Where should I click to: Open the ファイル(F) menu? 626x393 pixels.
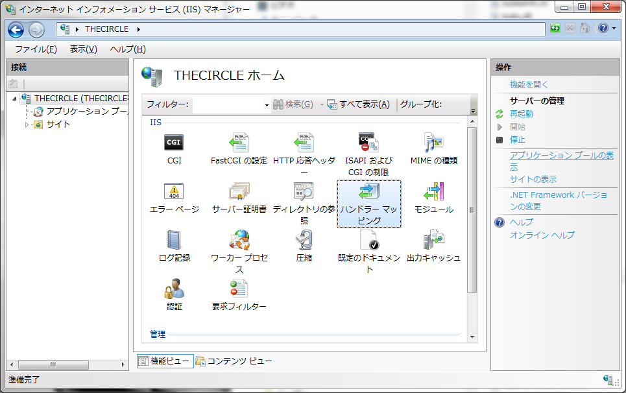point(36,49)
